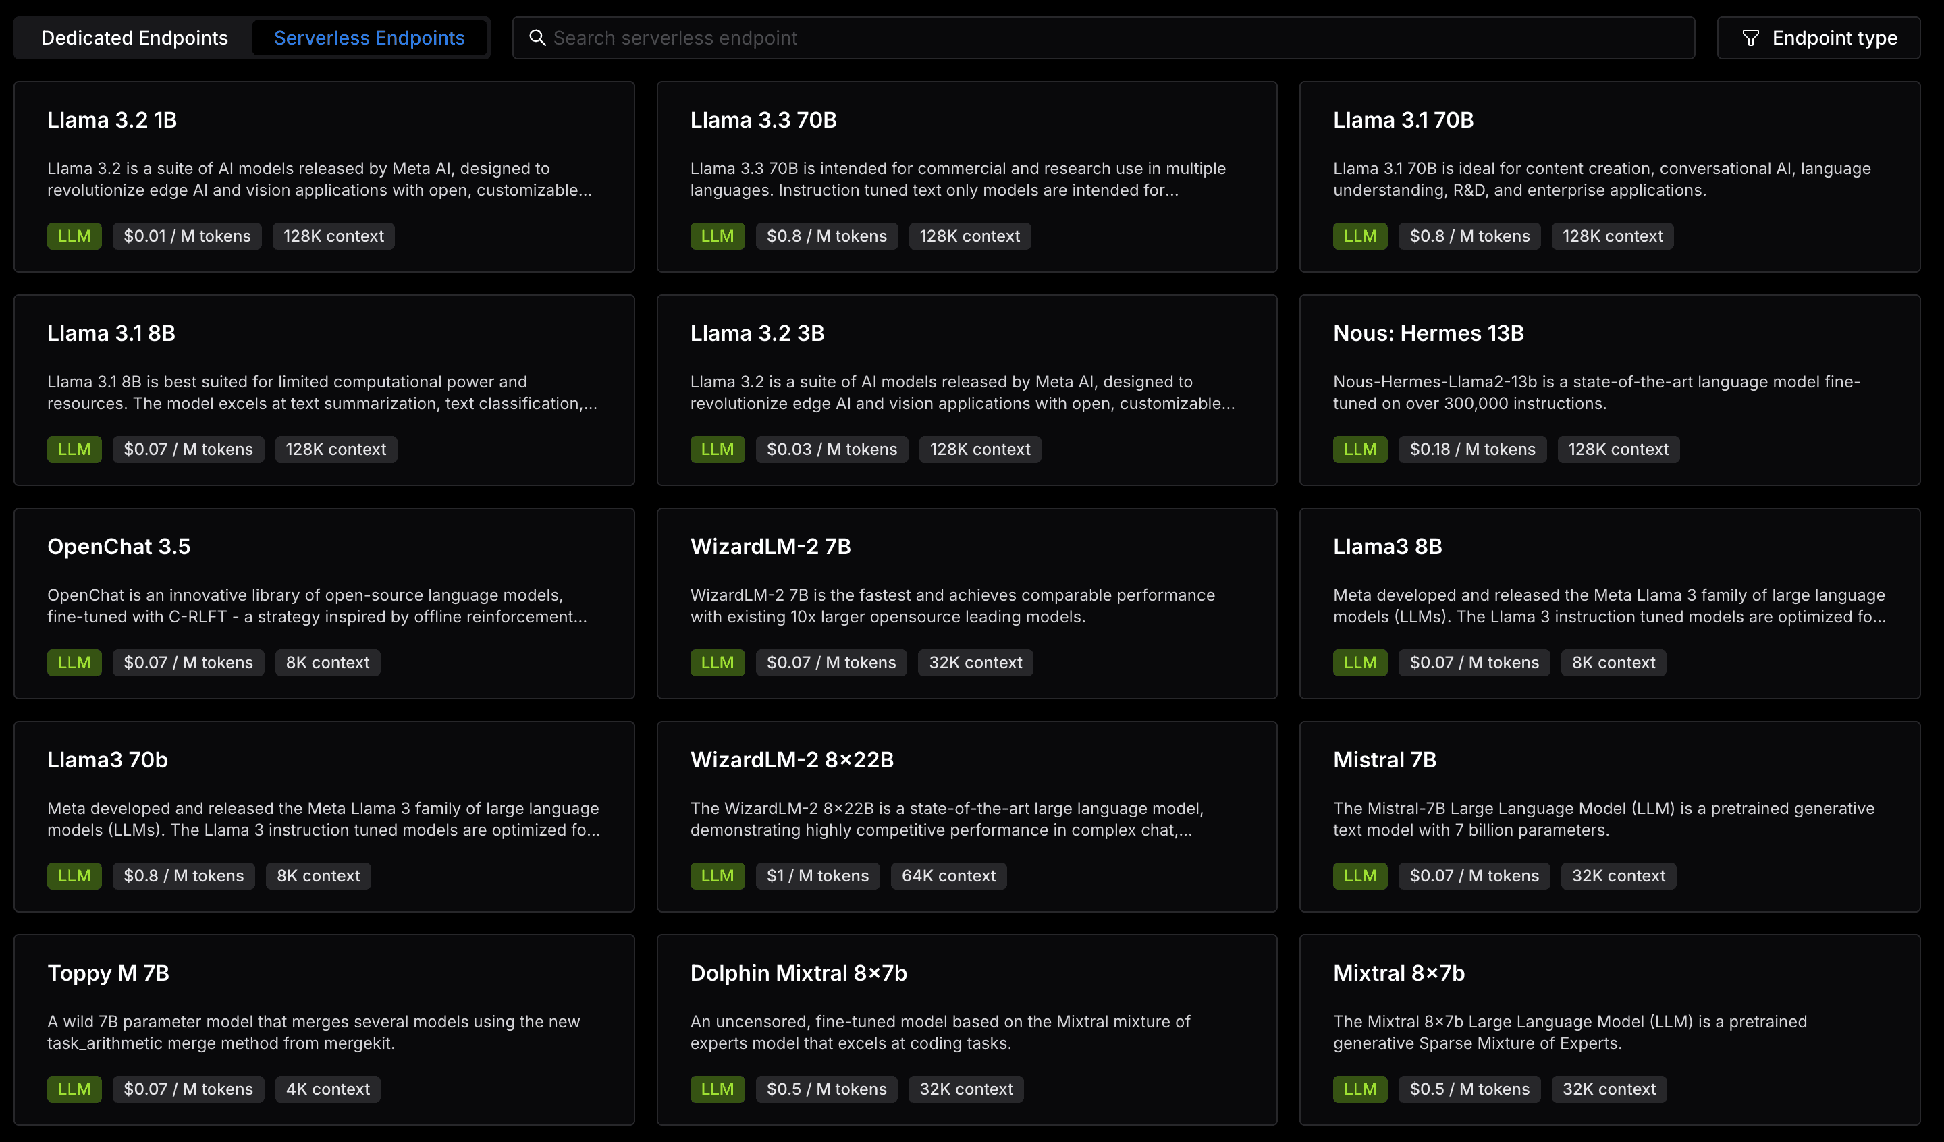The width and height of the screenshot is (1944, 1142).
Task: Click 128K context tag on Llama 3.1 70B
Action: [x=1613, y=236]
